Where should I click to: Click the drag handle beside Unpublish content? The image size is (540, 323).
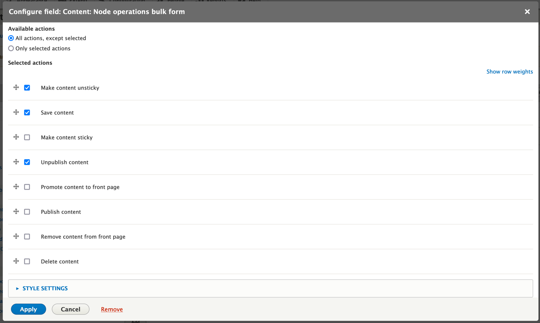(16, 162)
